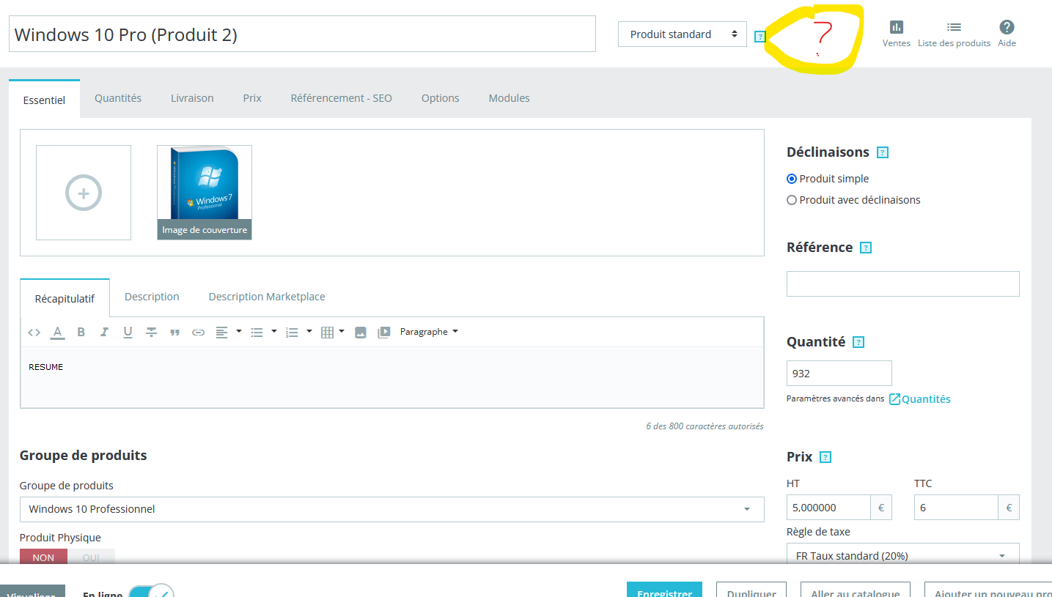Insert a hyperlink in editor
The height and width of the screenshot is (597, 1052).
pos(198,333)
